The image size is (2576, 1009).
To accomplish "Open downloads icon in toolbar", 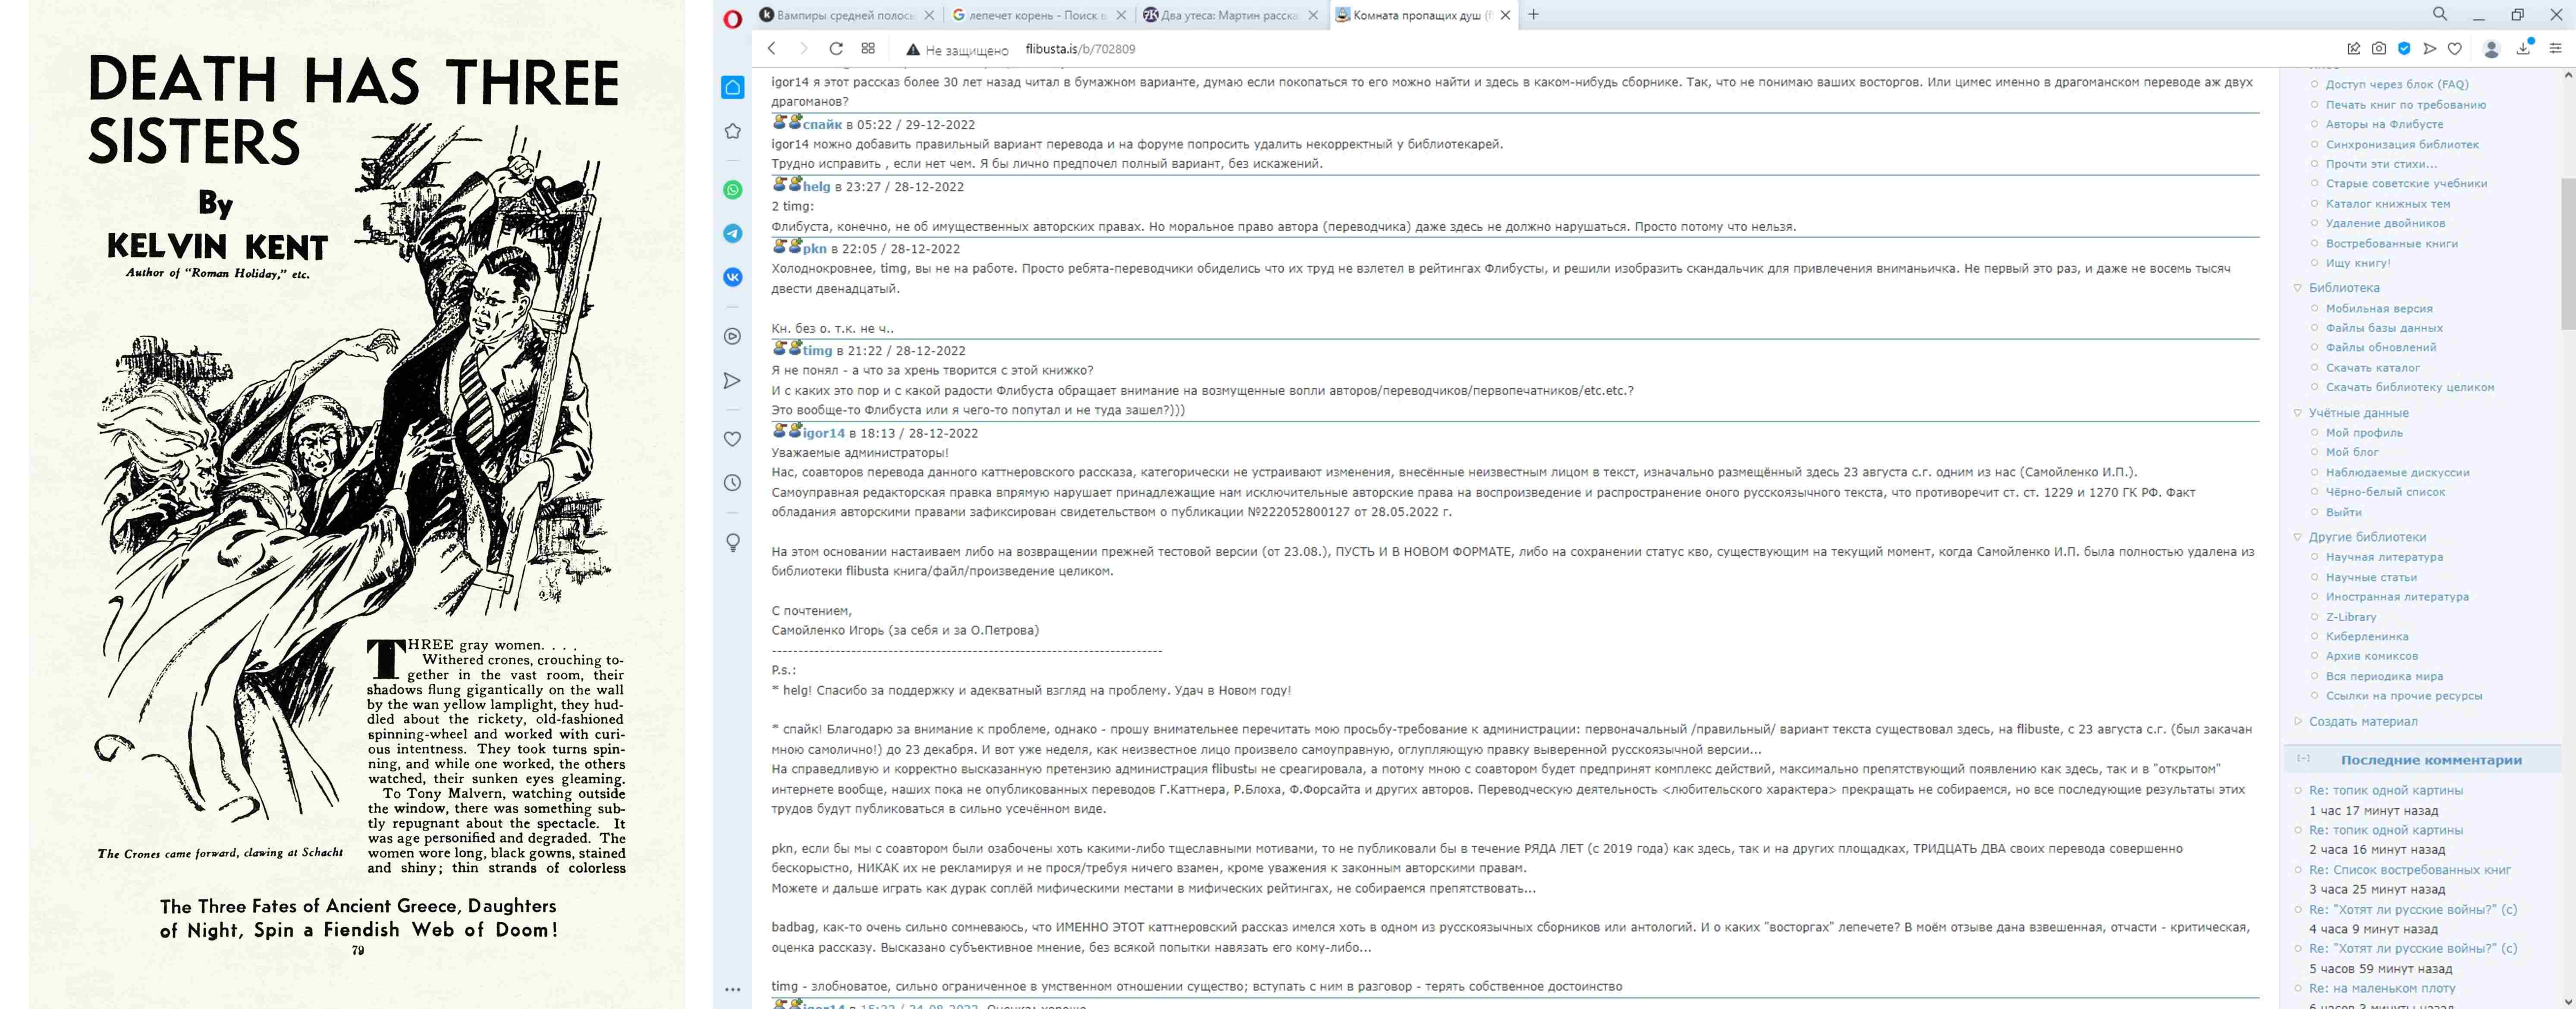I will tap(2523, 48).
